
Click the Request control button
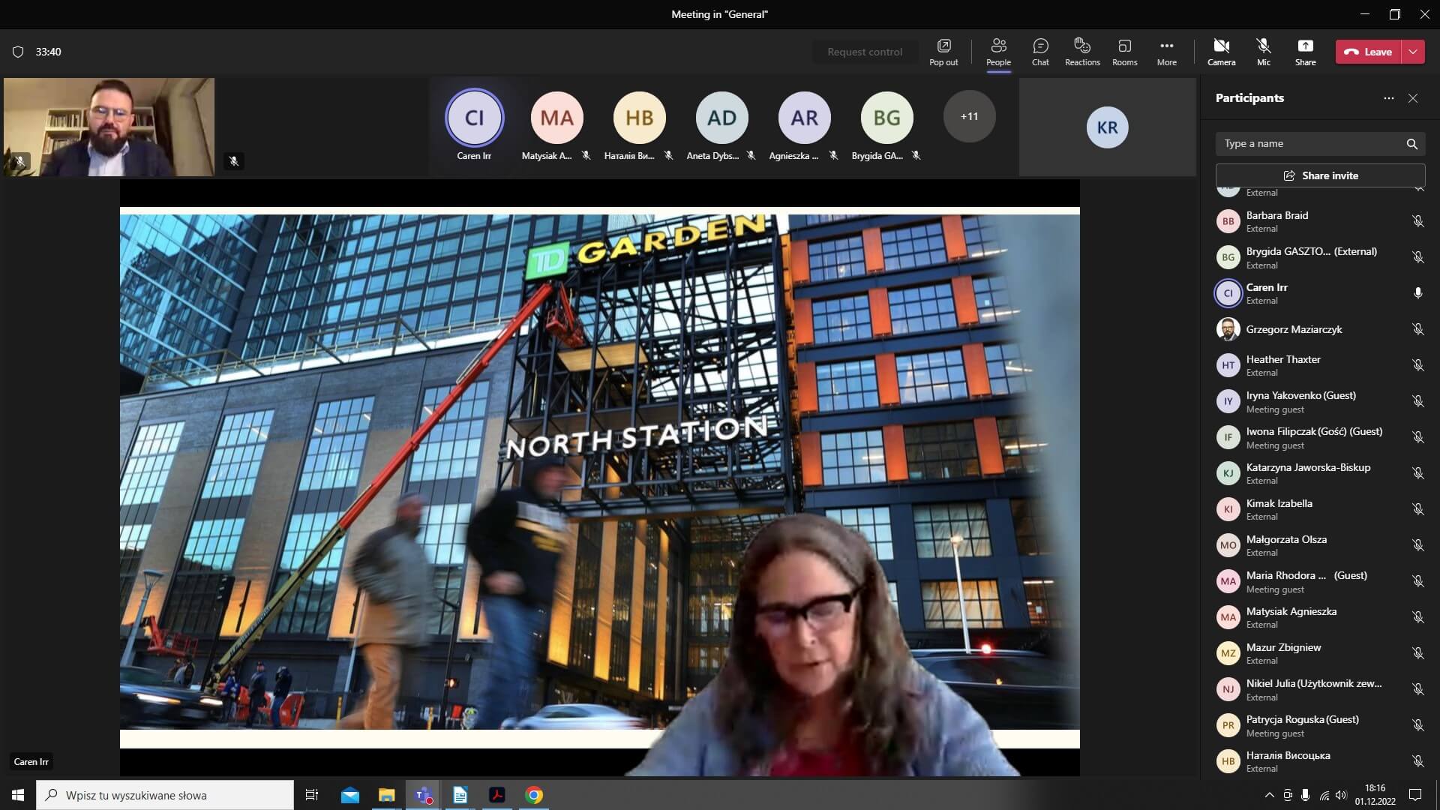(x=865, y=52)
